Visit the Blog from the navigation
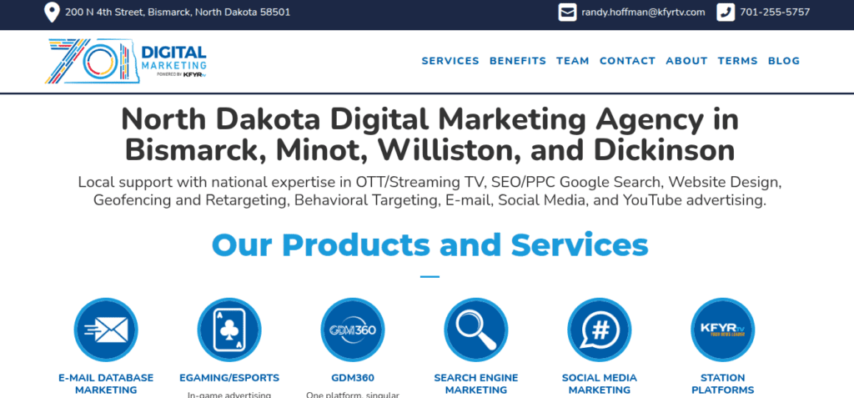Image resolution: width=854 pixels, height=398 pixels. click(783, 61)
